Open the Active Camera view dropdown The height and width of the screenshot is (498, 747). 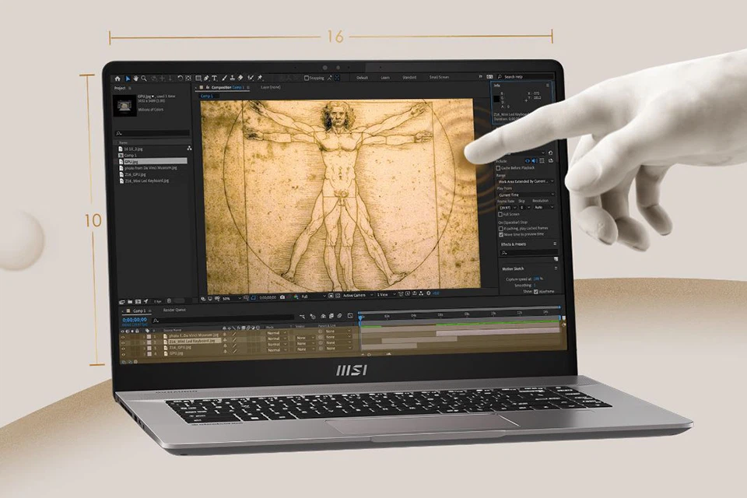click(357, 296)
